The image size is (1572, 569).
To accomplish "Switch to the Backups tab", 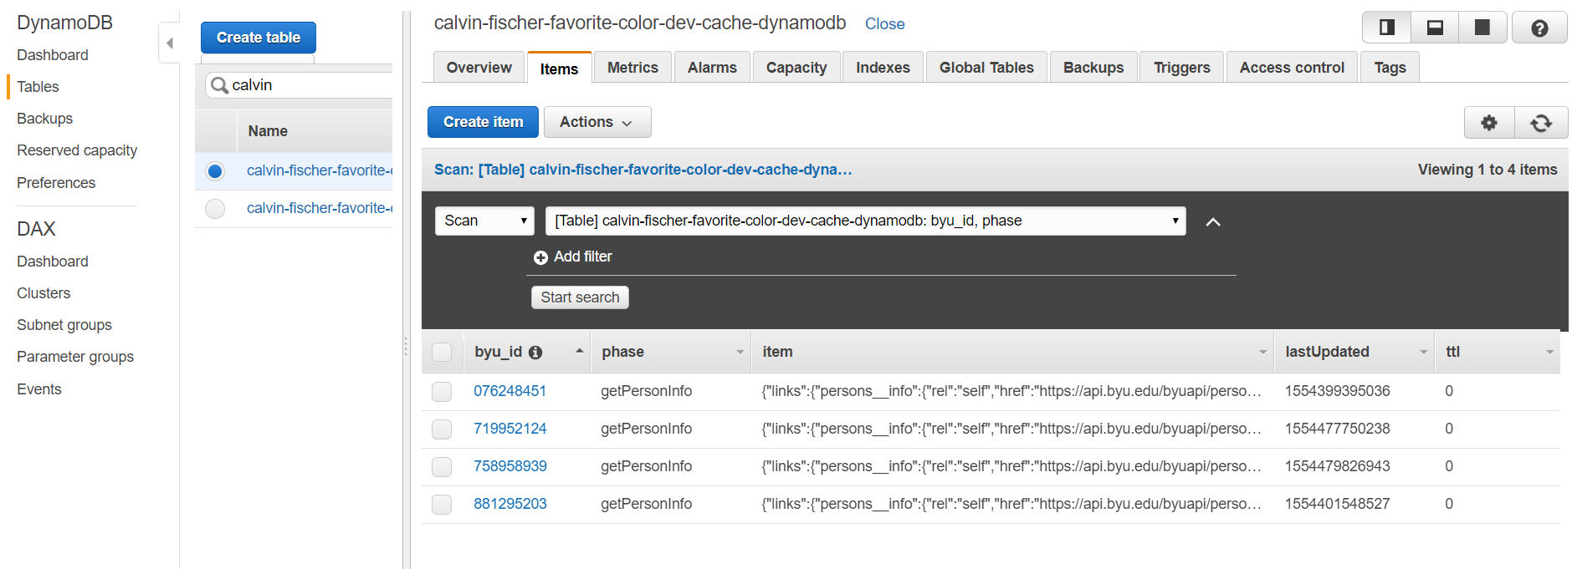I will pos(1093,68).
